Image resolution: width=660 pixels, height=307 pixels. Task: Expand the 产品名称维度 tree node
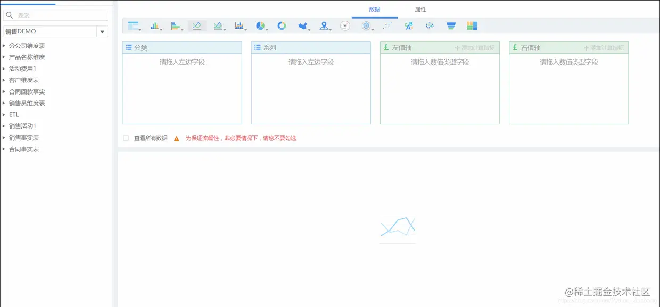(x=4, y=57)
